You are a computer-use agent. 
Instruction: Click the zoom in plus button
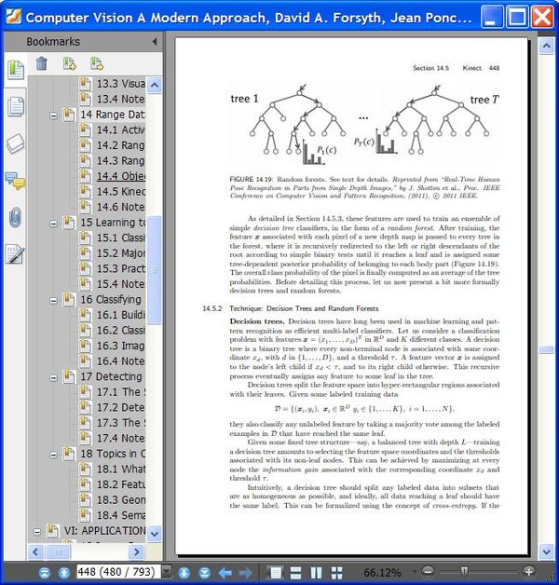point(529,571)
